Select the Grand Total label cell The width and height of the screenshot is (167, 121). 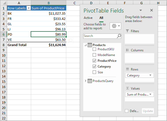pos(19,45)
